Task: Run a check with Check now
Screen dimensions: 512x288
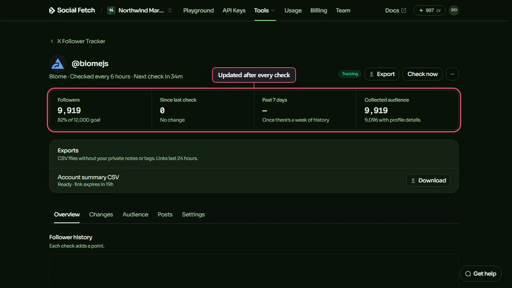Action: (423, 74)
